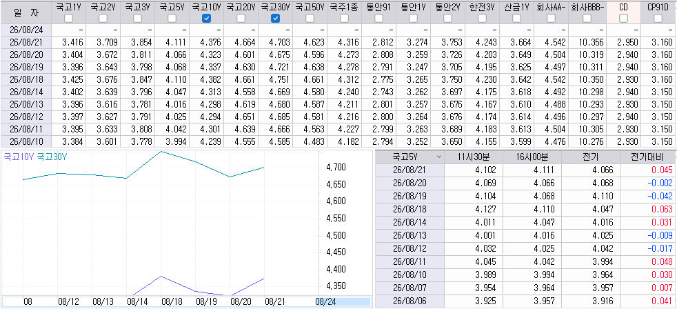
Task: Click the 08/14 date label on chart axis
Action: 137,302
